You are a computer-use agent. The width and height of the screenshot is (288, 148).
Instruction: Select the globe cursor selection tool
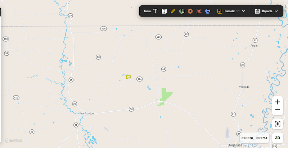click(x=182, y=11)
